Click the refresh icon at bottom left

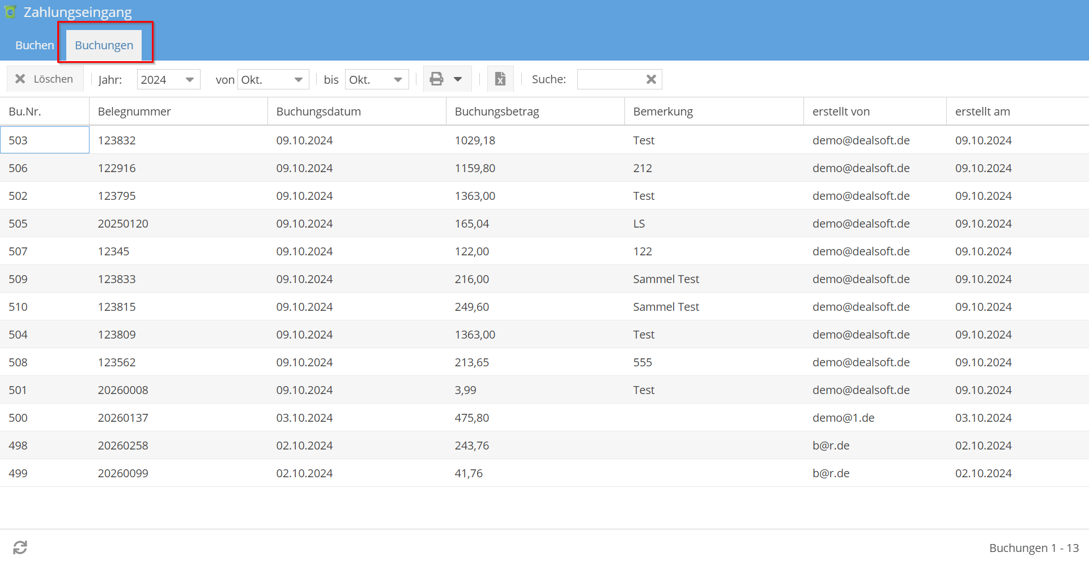(x=20, y=547)
